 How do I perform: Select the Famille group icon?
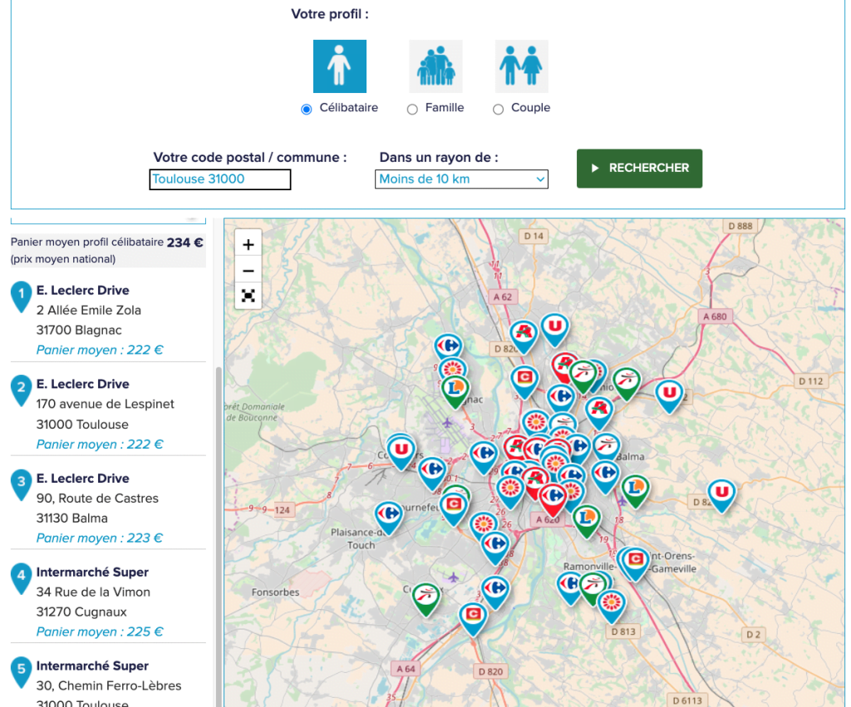coord(435,66)
